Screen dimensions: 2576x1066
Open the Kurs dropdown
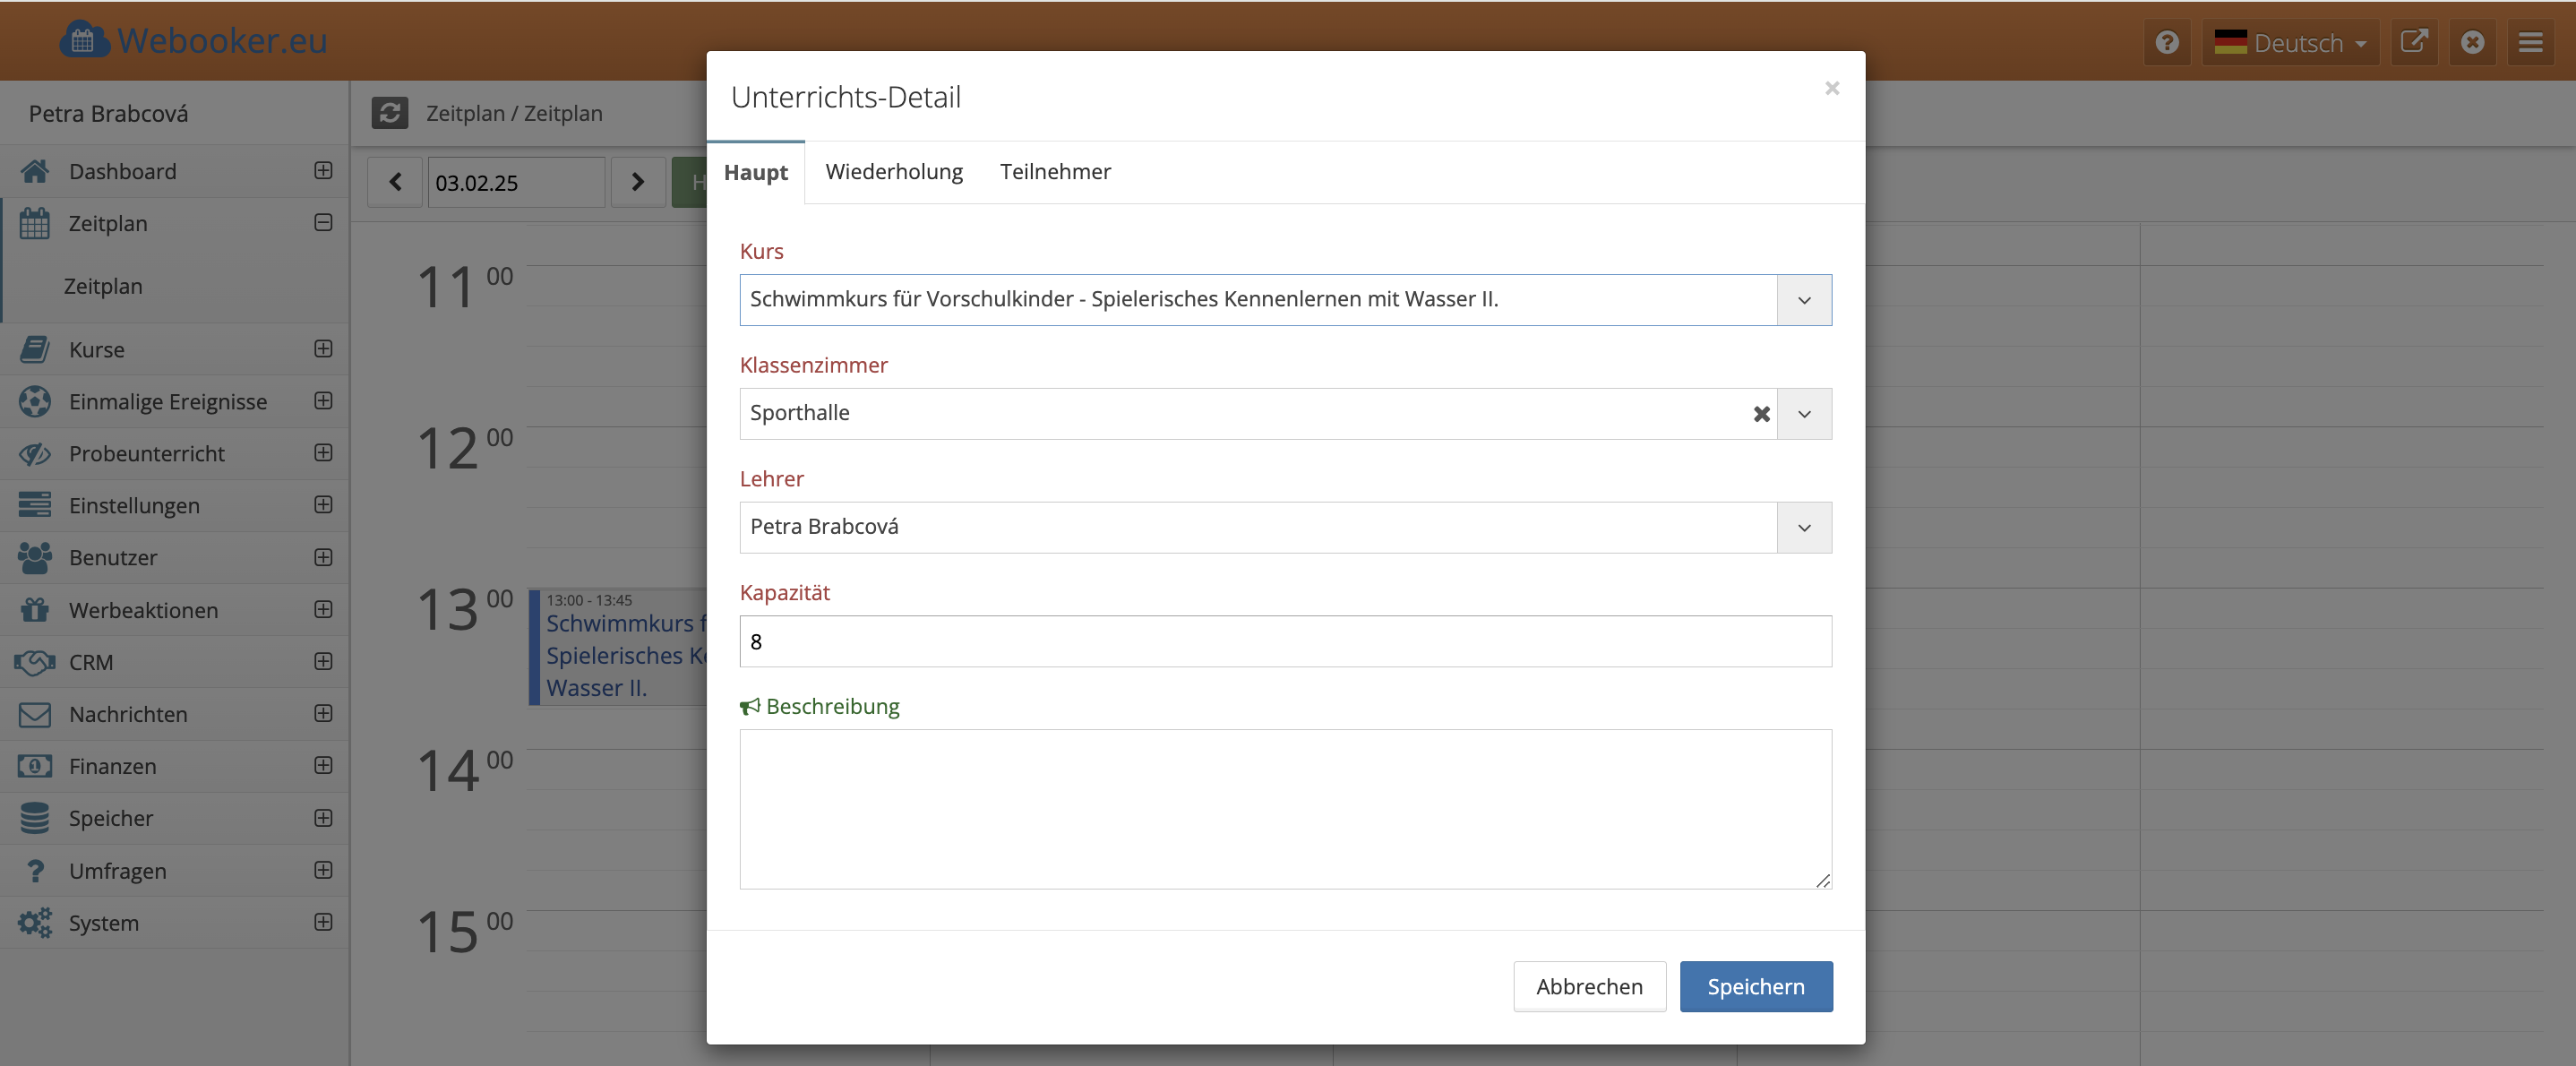pos(1803,300)
